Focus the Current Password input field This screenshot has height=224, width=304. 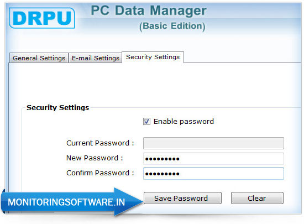pyautogui.click(x=213, y=143)
